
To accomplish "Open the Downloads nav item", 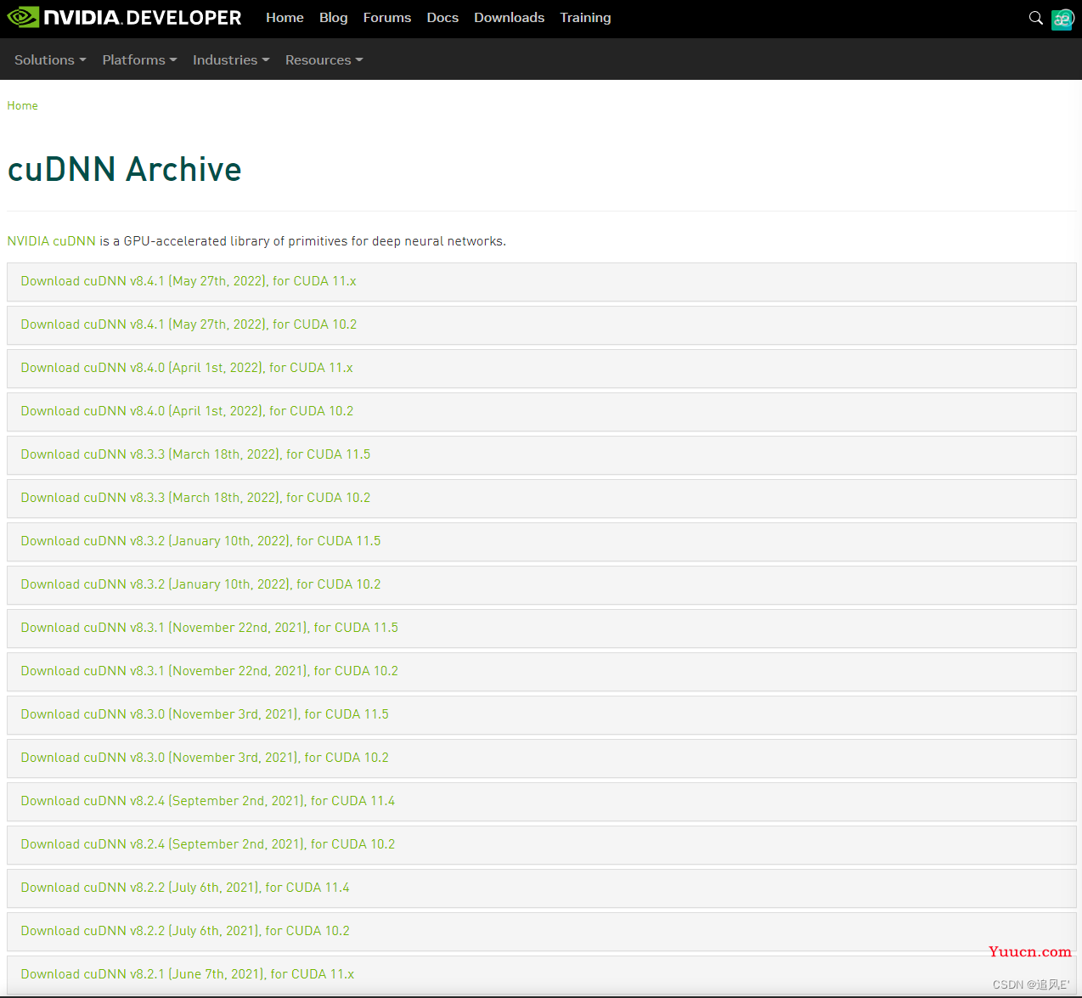I will pyautogui.click(x=509, y=18).
